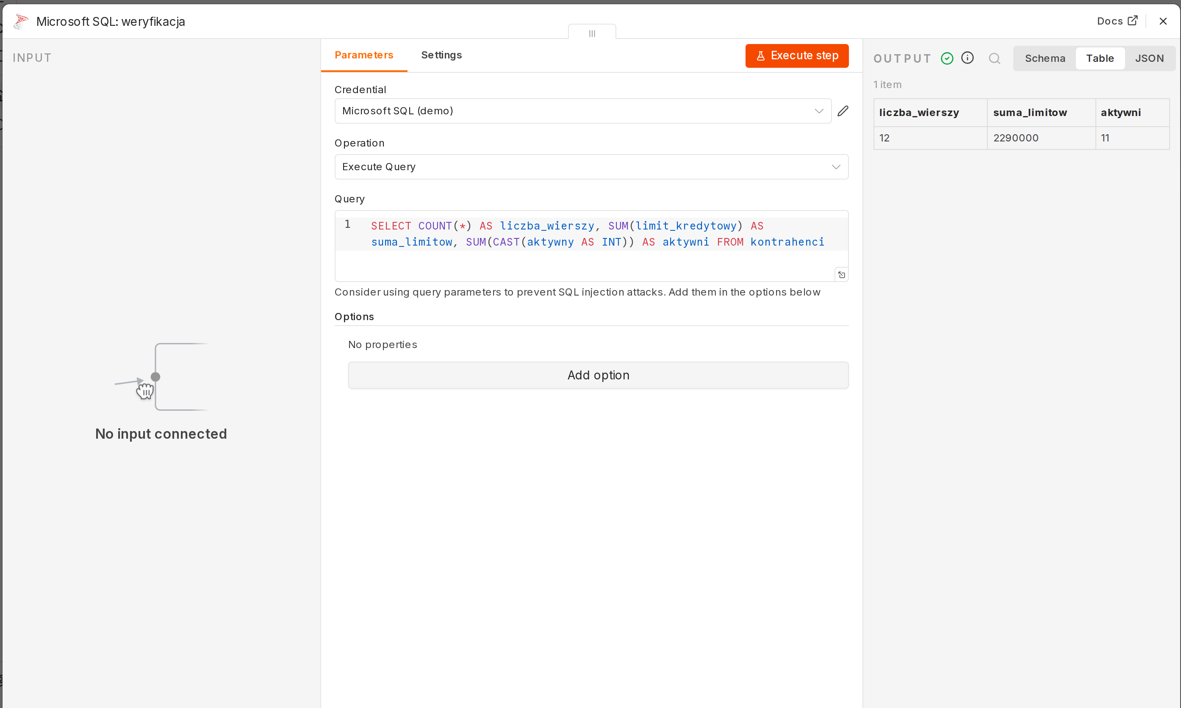Click into the SQL query editor
Image resolution: width=1181 pixels, height=708 pixels.
591,246
